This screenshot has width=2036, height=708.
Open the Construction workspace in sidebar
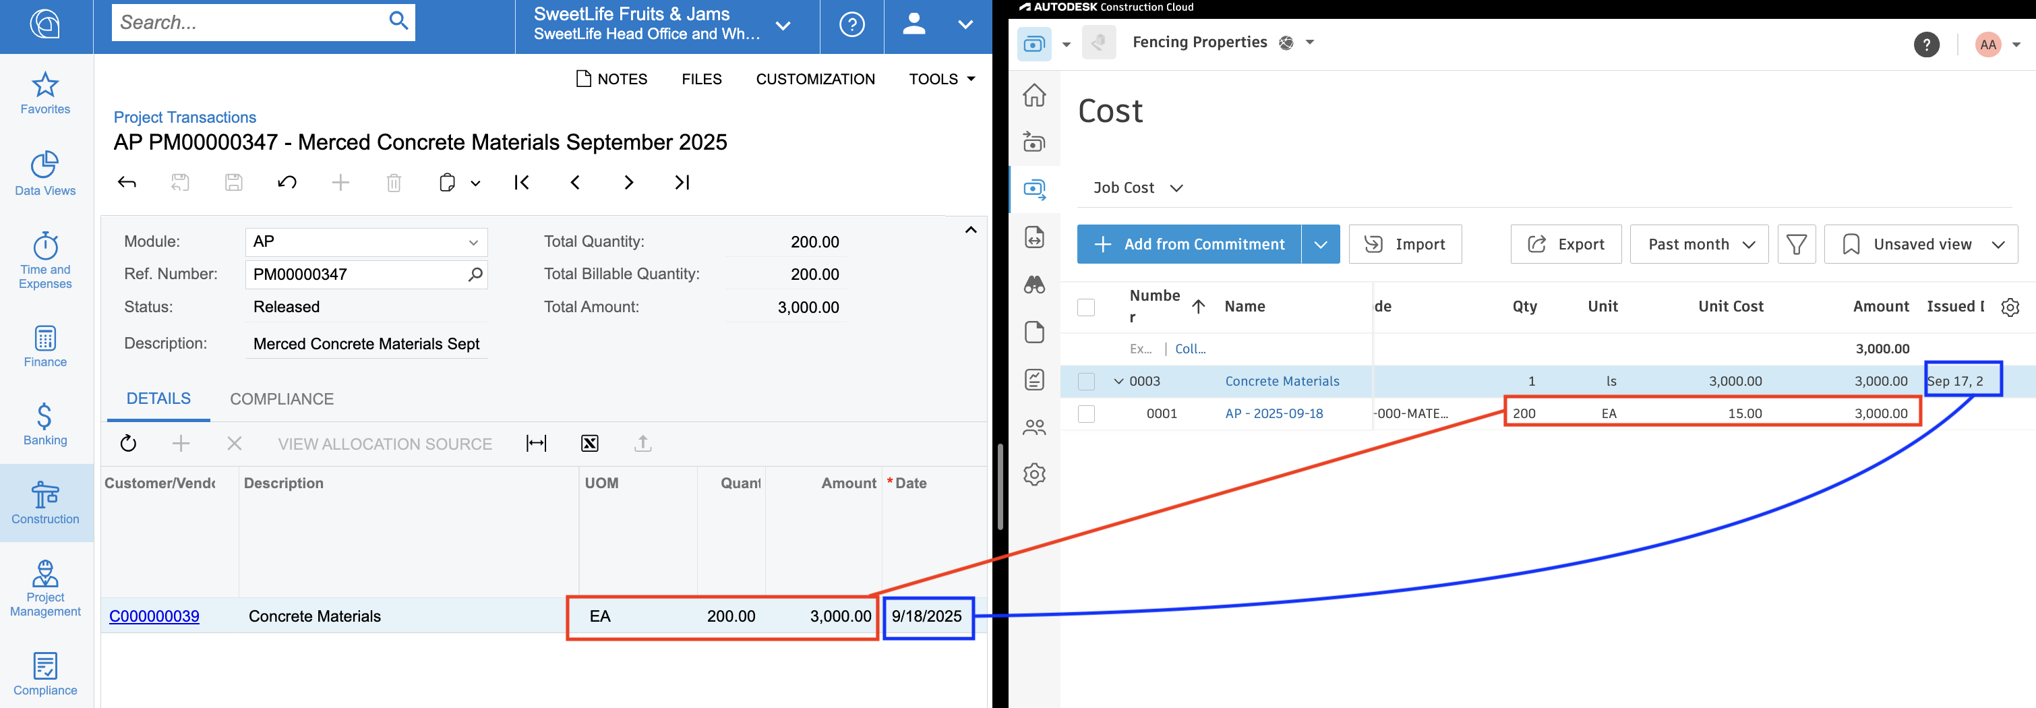[x=45, y=502]
